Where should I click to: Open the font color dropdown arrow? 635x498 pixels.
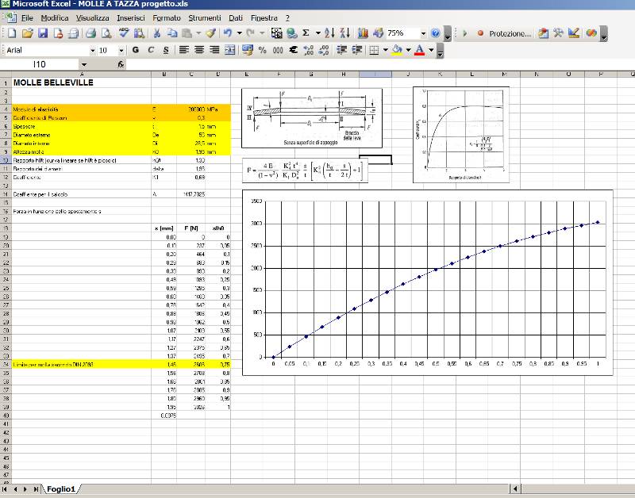coord(431,50)
